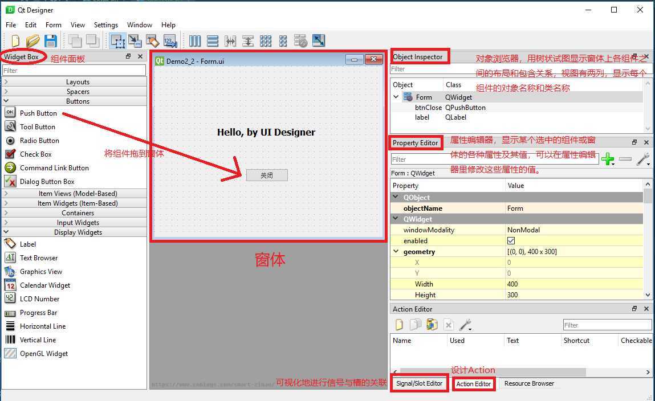Add dynamic property with green plus
The image size is (655, 401).
click(608, 159)
